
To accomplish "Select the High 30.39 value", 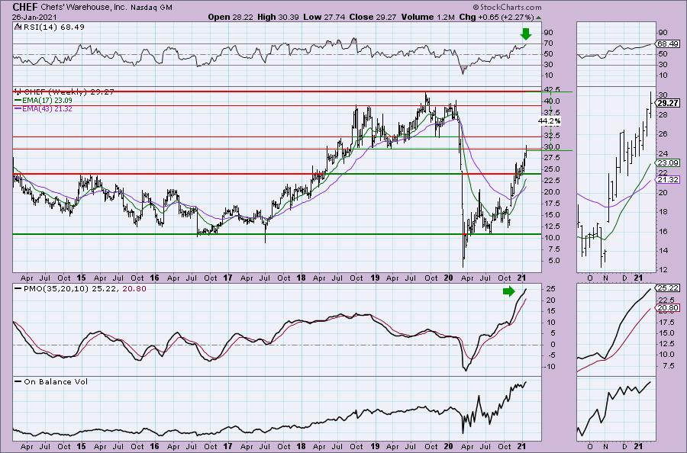I will [x=278, y=17].
